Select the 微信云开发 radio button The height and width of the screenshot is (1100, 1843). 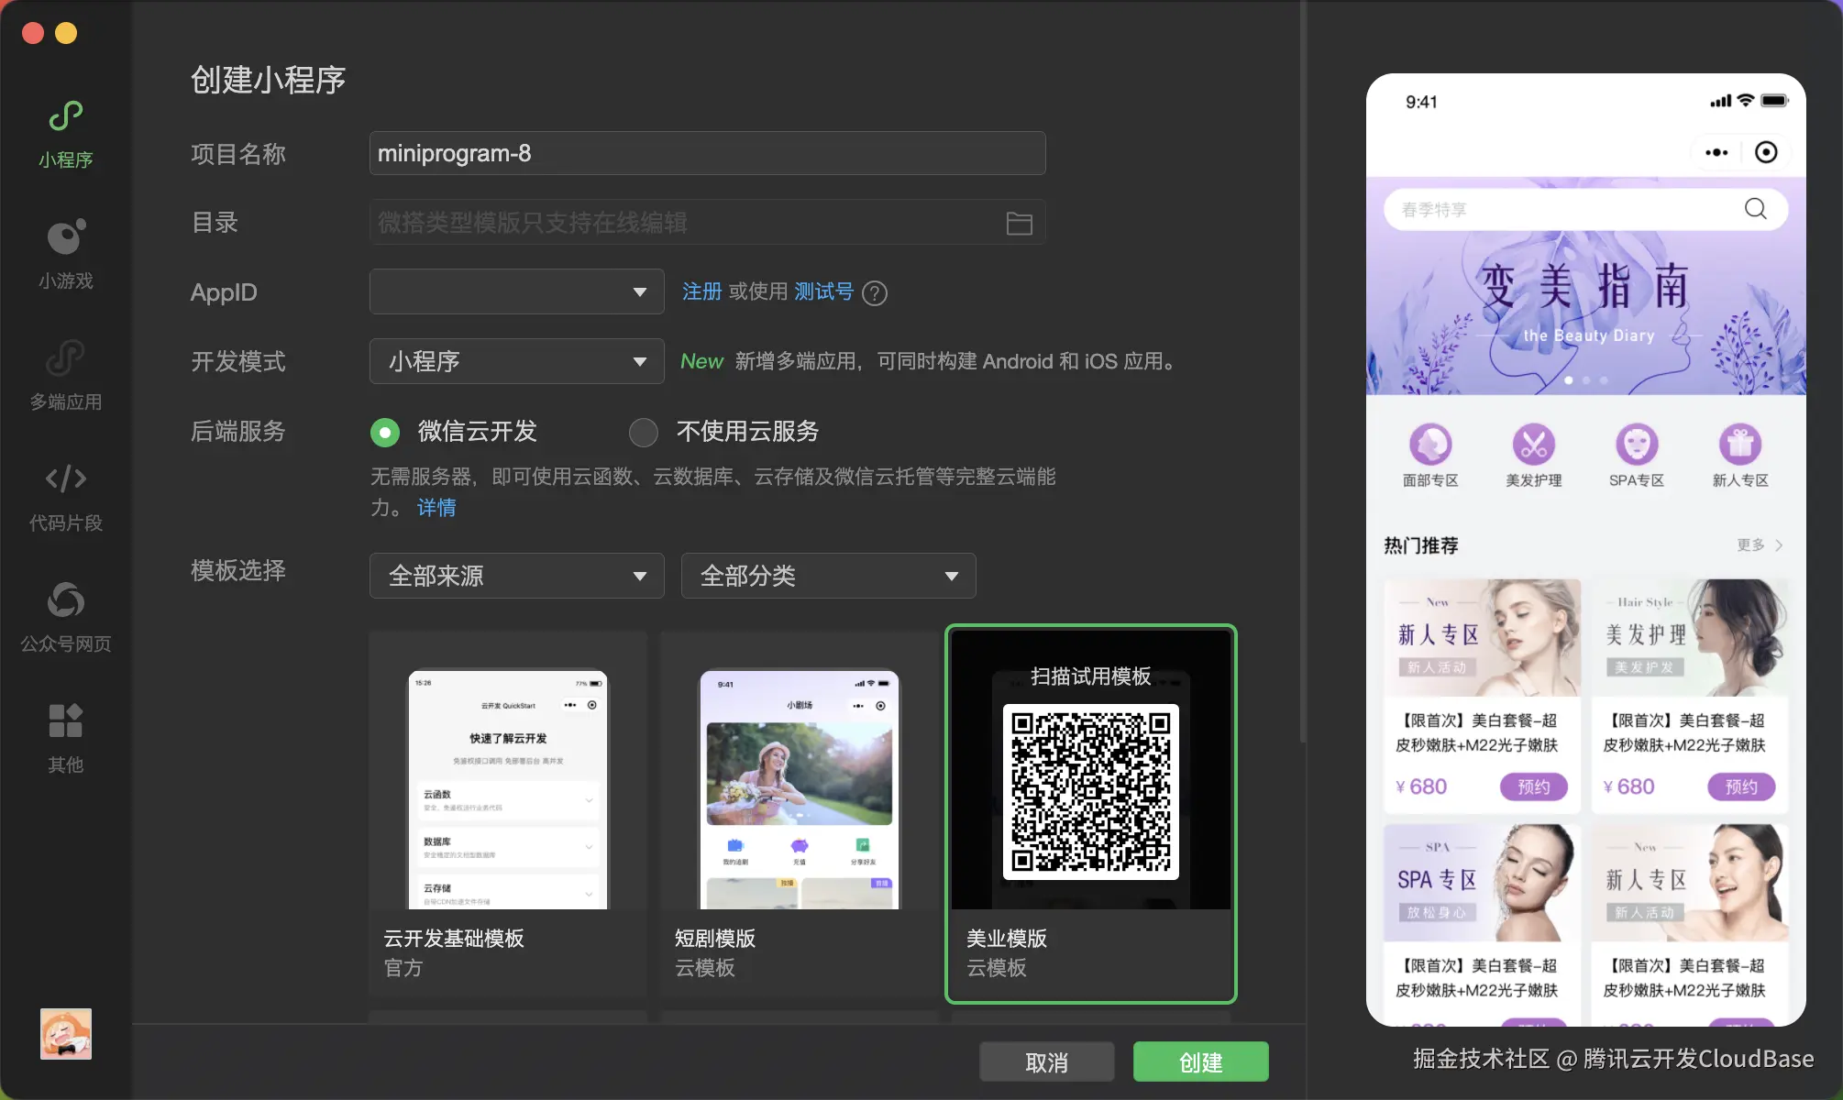click(385, 432)
